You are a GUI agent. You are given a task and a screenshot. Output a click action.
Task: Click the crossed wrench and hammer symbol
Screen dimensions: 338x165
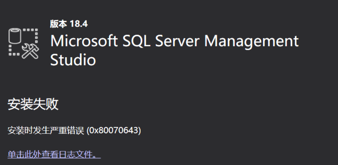(30, 51)
